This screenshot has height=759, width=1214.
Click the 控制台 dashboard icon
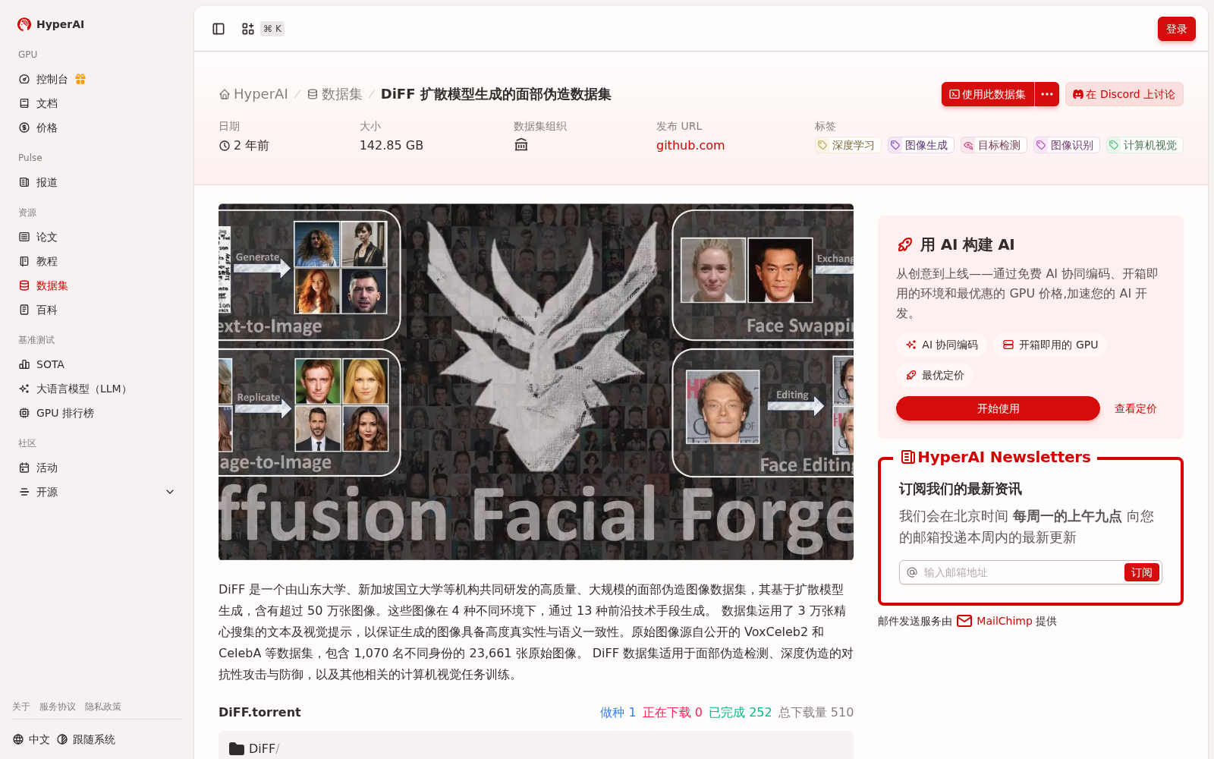[24, 79]
